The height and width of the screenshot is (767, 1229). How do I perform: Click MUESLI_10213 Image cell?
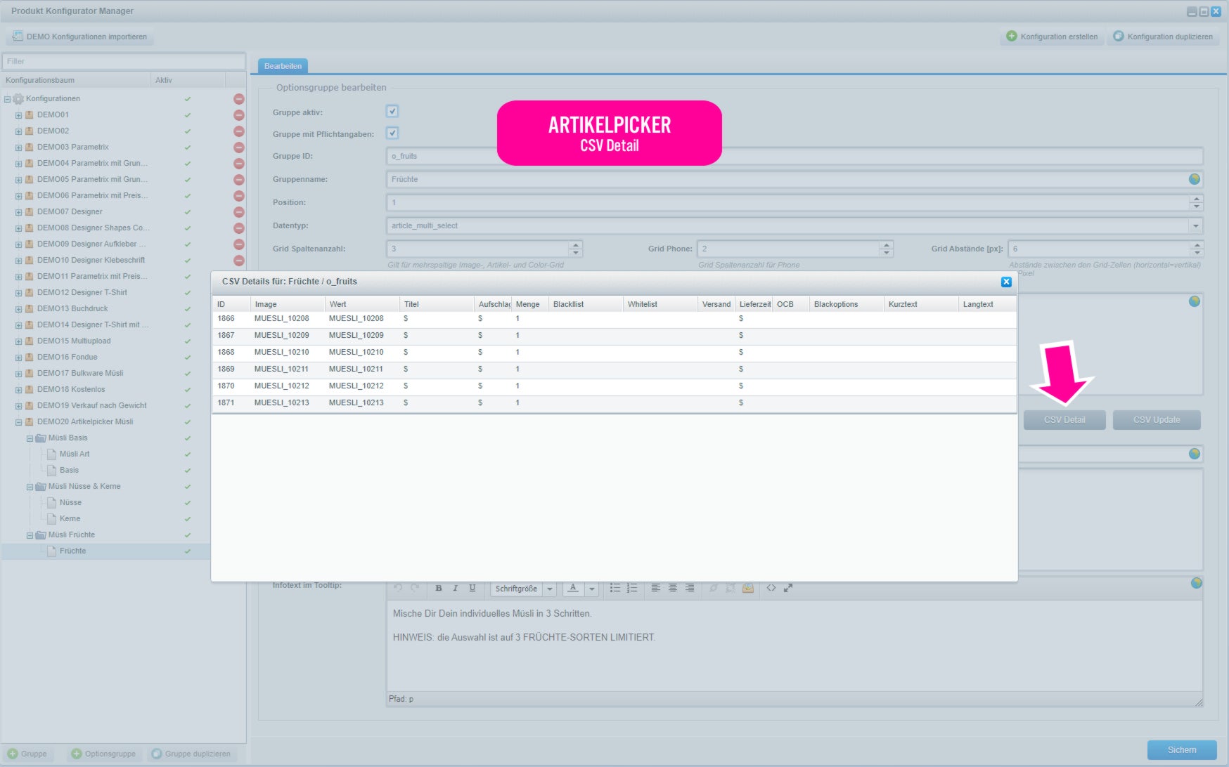click(287, 403)
